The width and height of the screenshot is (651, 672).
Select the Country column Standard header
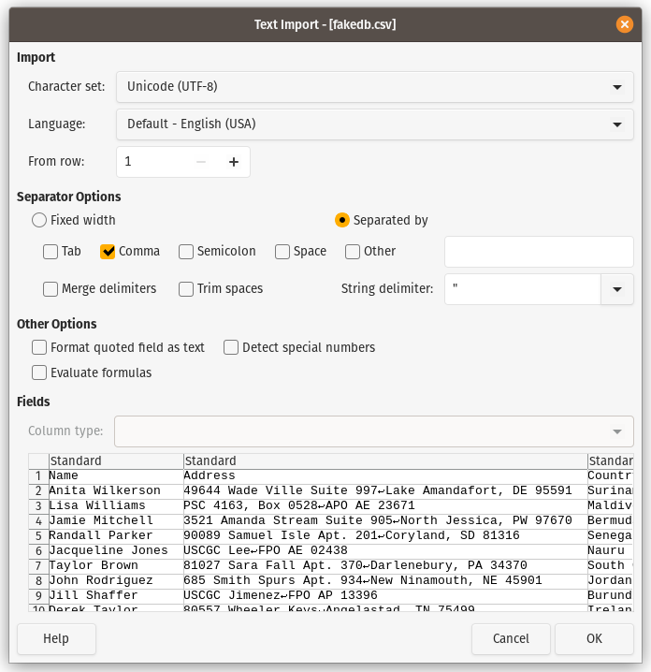610,461
